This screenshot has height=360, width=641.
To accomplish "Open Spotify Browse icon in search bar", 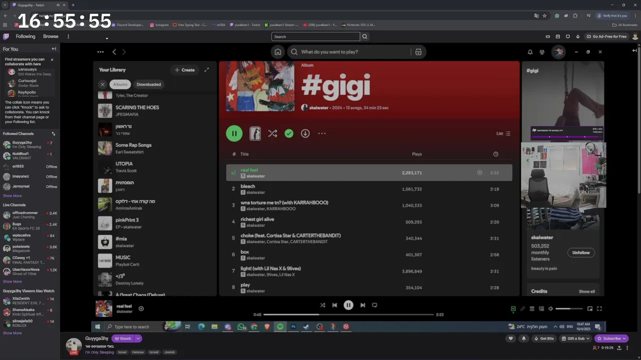I will click(x=418, y=52).
